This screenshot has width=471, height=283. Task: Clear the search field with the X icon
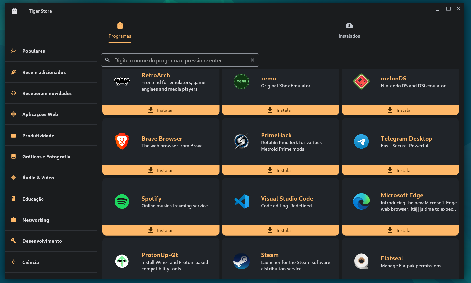pyautogui.click(x=252, y=60)
